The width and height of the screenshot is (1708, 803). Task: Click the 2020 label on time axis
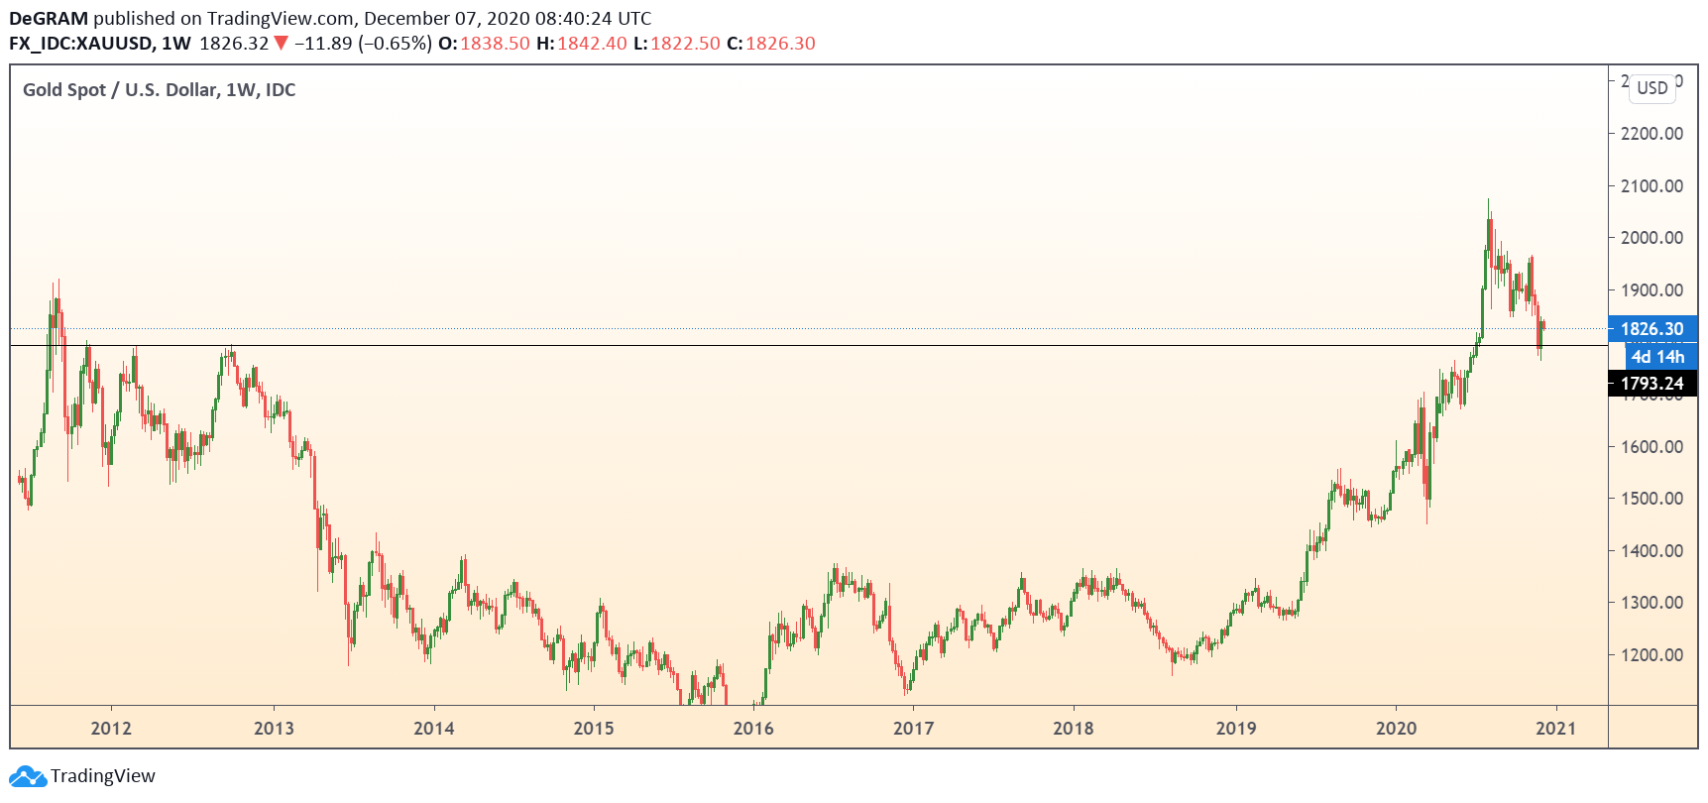[1397, 729]
